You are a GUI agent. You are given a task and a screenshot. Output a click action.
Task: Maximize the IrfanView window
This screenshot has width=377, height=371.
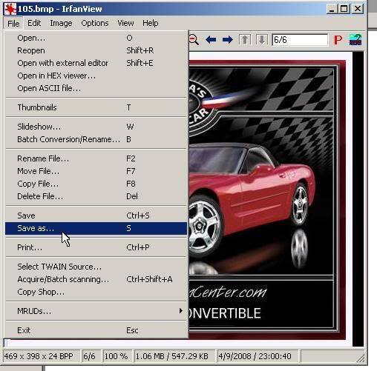[344, 9]
